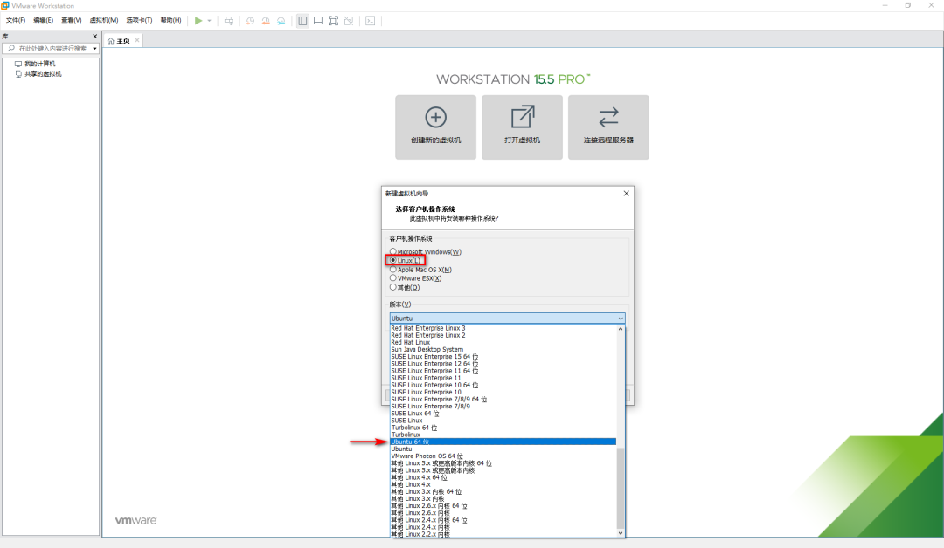
Task: Click the Send Ctrl+Alt+Del toolbar icon
Action: [x=229, y=20]
